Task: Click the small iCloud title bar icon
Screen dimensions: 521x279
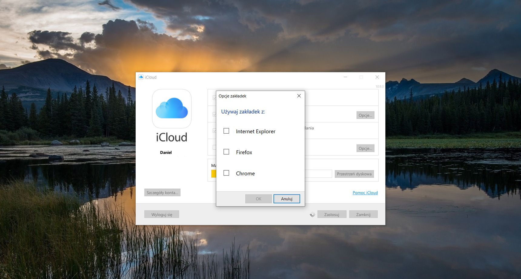Action: coord(141,77)
